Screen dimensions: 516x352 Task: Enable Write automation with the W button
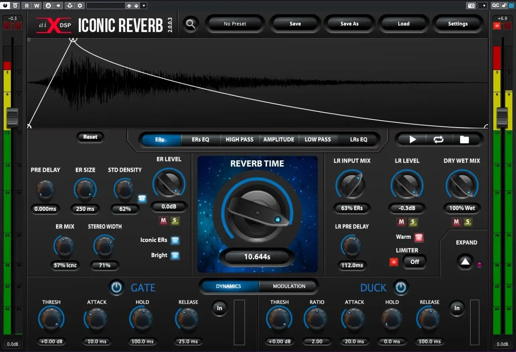pos(36,6)
